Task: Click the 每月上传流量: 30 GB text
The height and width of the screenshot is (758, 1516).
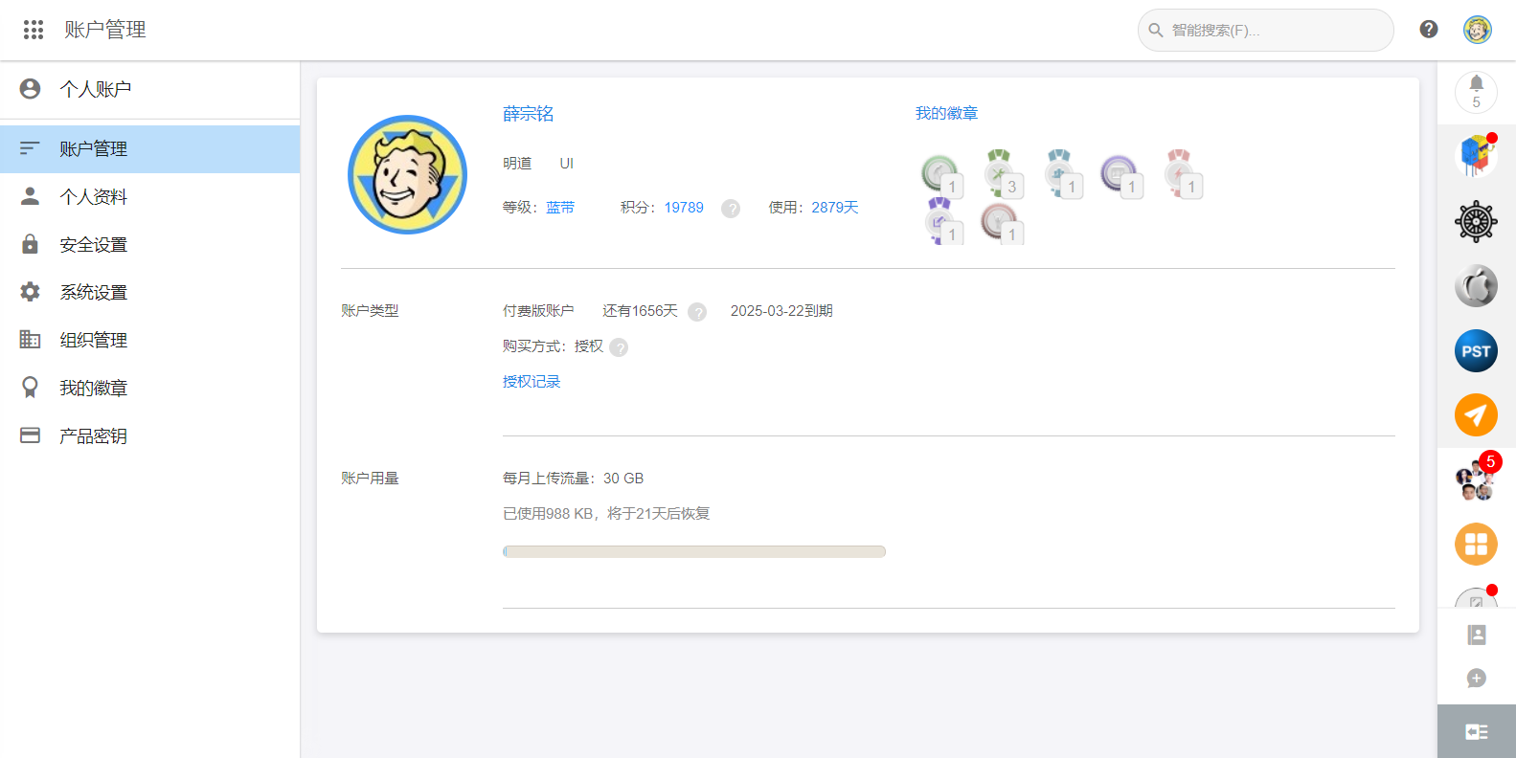Action: 573,479
